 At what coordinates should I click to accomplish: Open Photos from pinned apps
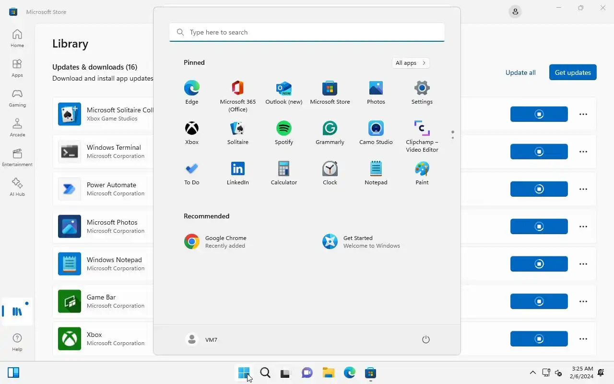[x=376, y=92]
